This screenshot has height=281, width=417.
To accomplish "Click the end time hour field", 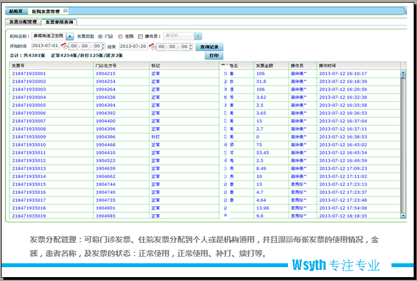I will pyautogui.click(x=161, y=47).
